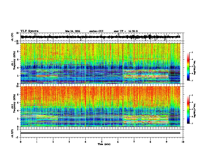Viewport: 206px width, 159px height.
Task: Click the "ch.3(V)" axis label
Action: (x=12, y=133)
